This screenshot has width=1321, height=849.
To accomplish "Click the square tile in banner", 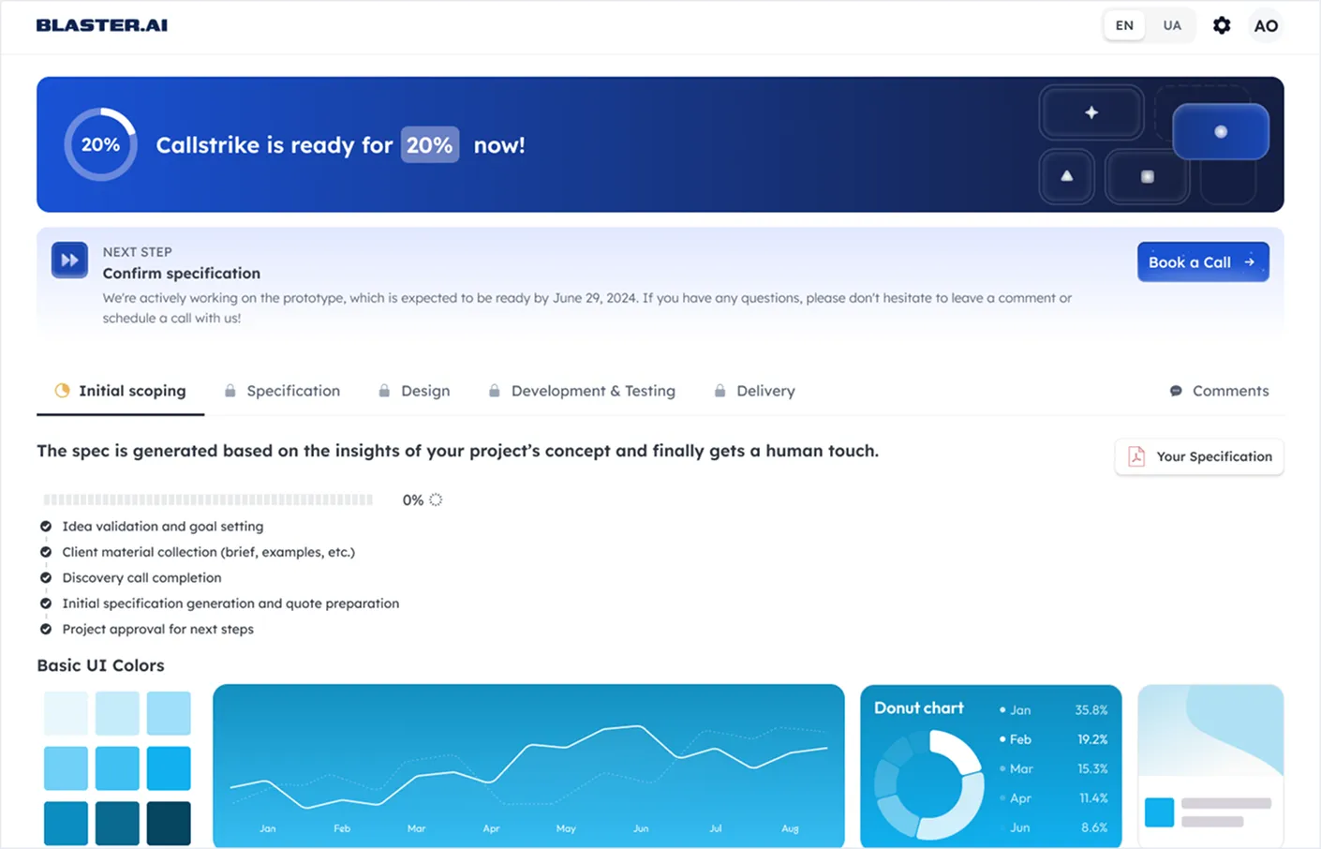I will point(1147,176).
